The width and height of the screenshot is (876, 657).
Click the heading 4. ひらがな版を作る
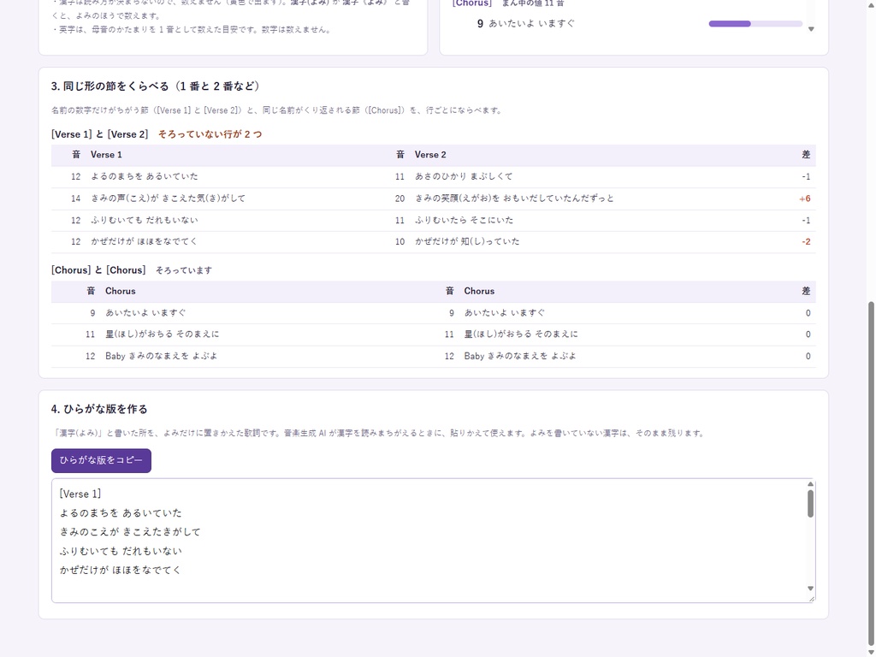[x=99, y=409]
